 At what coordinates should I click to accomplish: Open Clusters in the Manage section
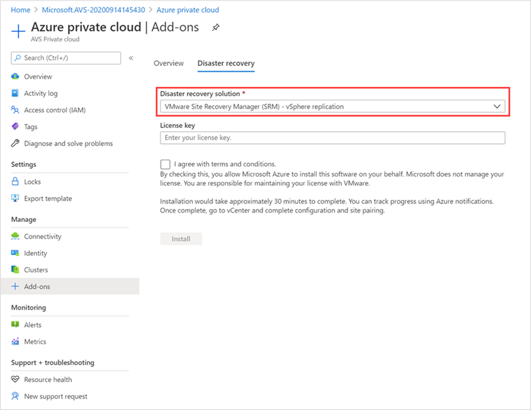36,270
